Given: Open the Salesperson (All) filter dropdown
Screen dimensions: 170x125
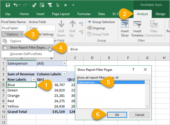Looking at the screenshot, I should (x=64, y=63).
